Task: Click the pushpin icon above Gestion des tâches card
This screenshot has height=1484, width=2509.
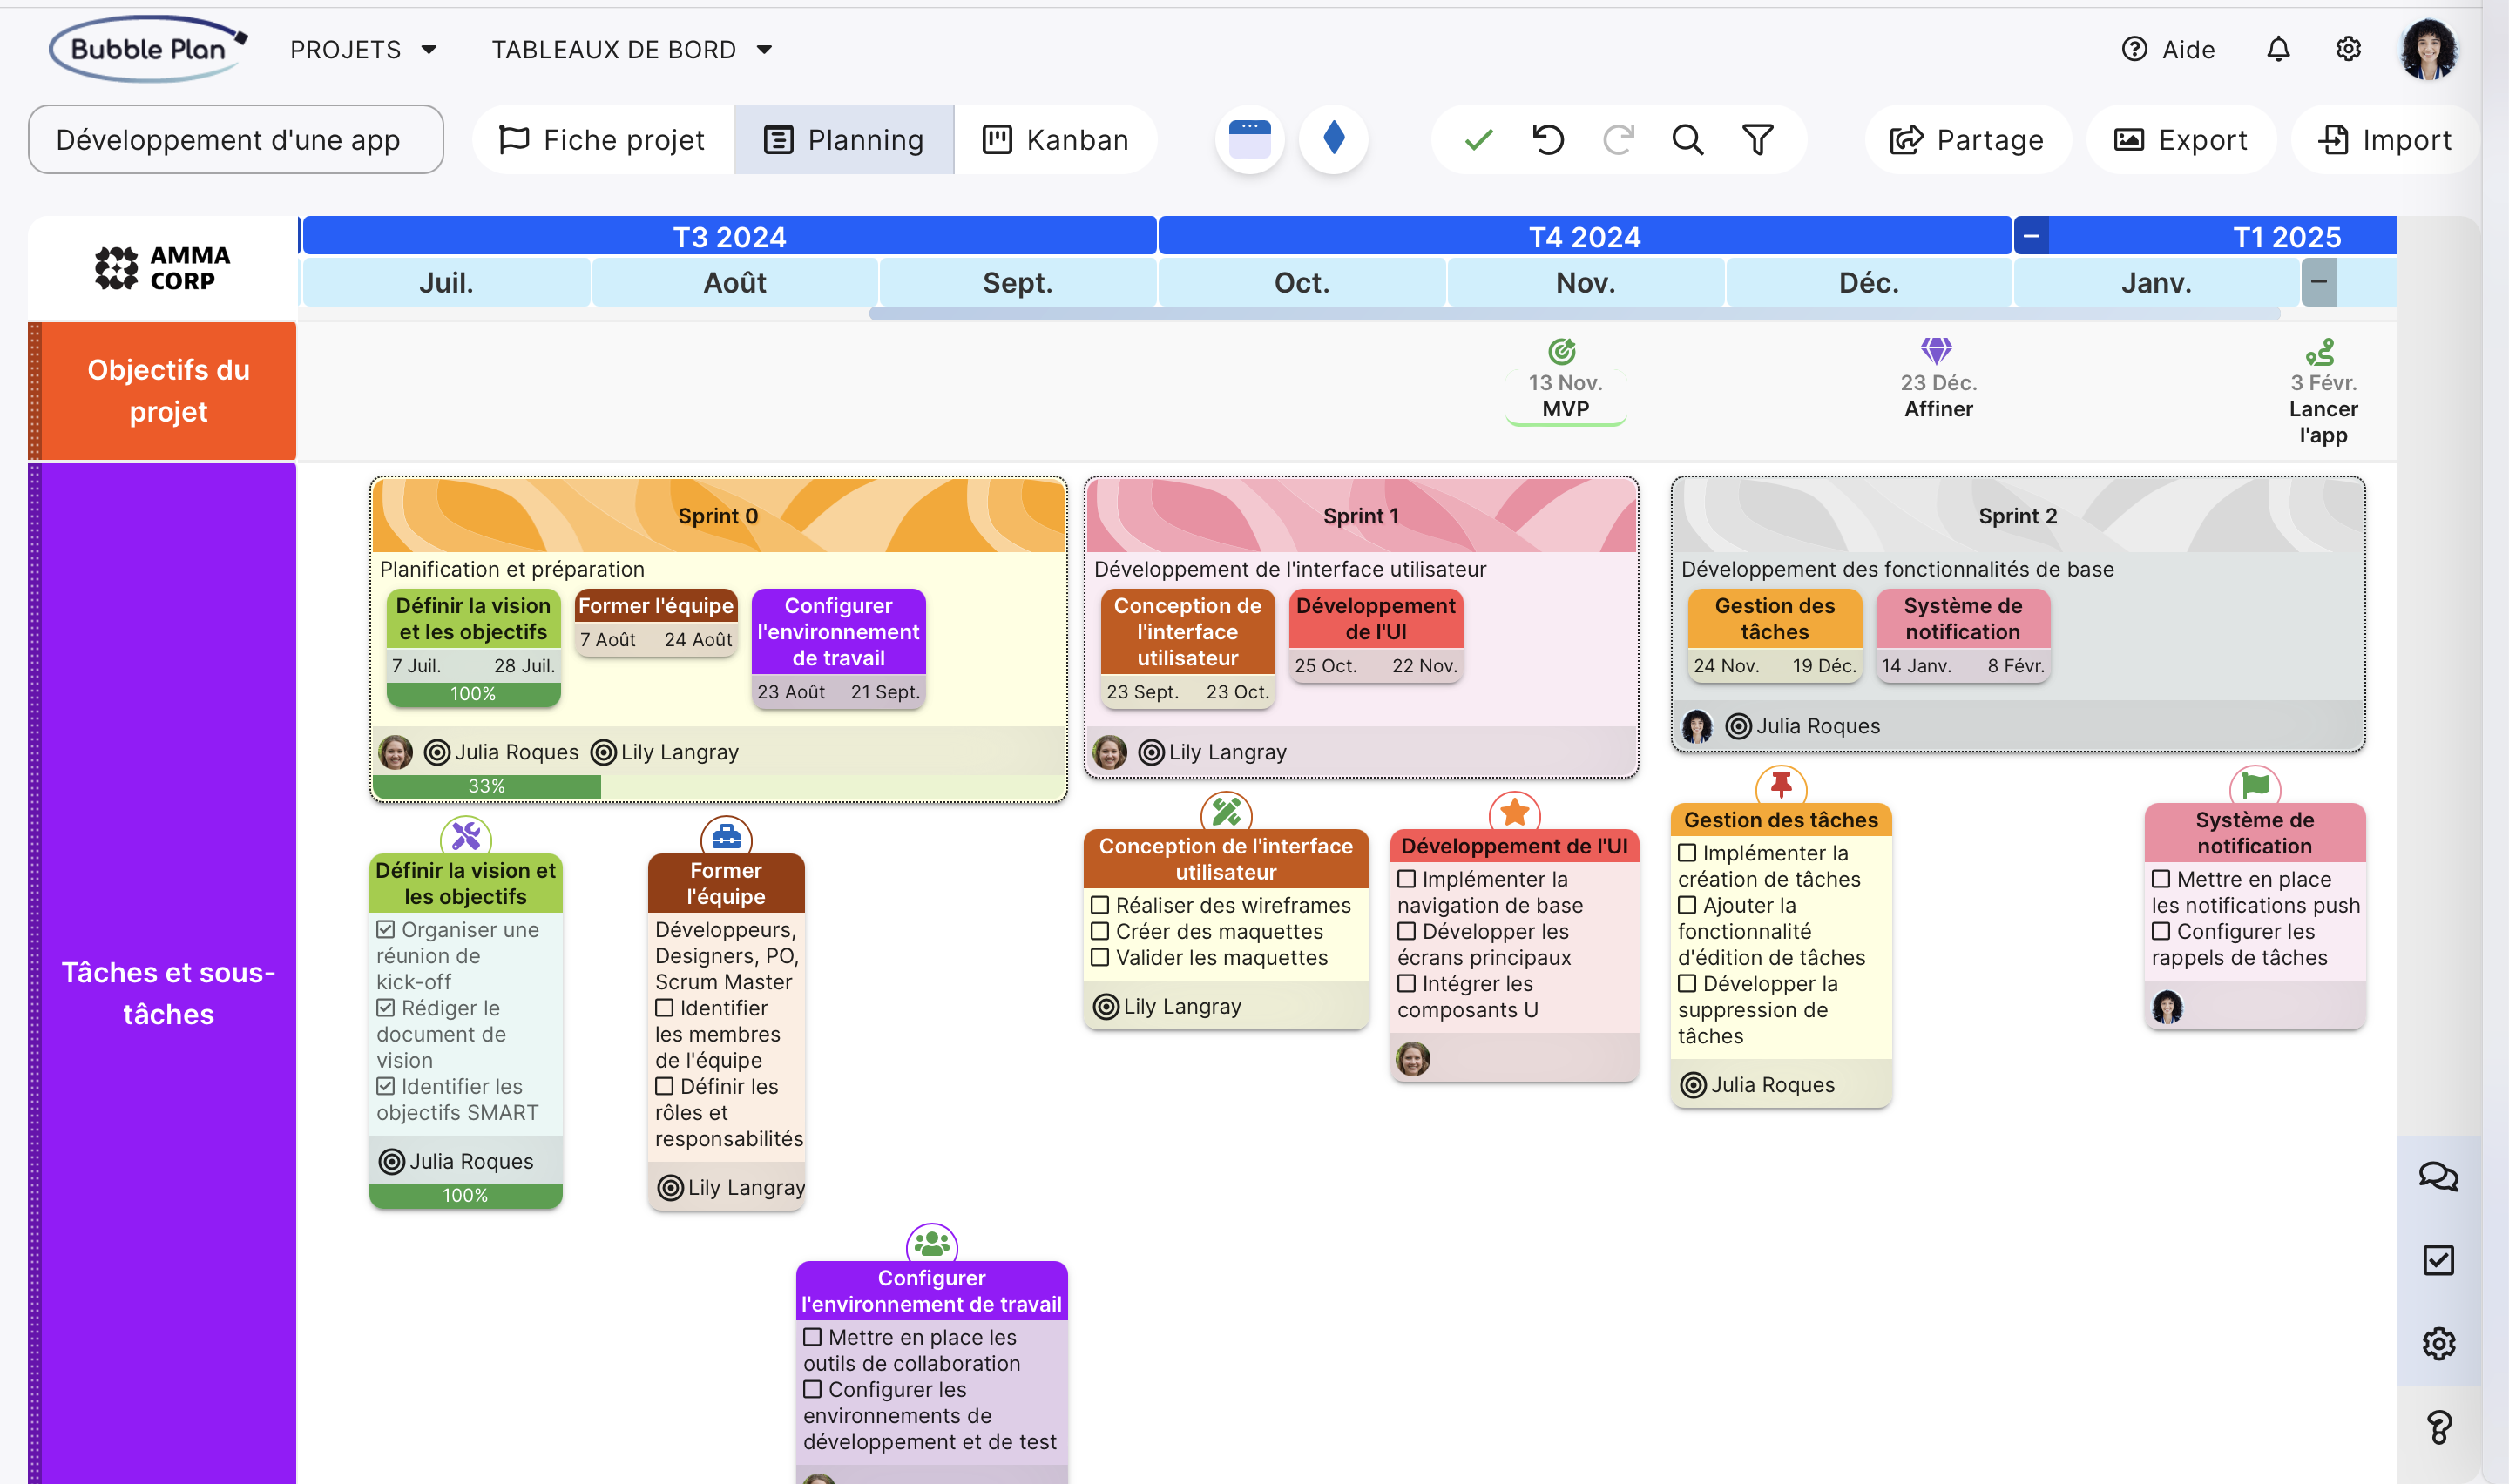Action: coord(1781,785)
